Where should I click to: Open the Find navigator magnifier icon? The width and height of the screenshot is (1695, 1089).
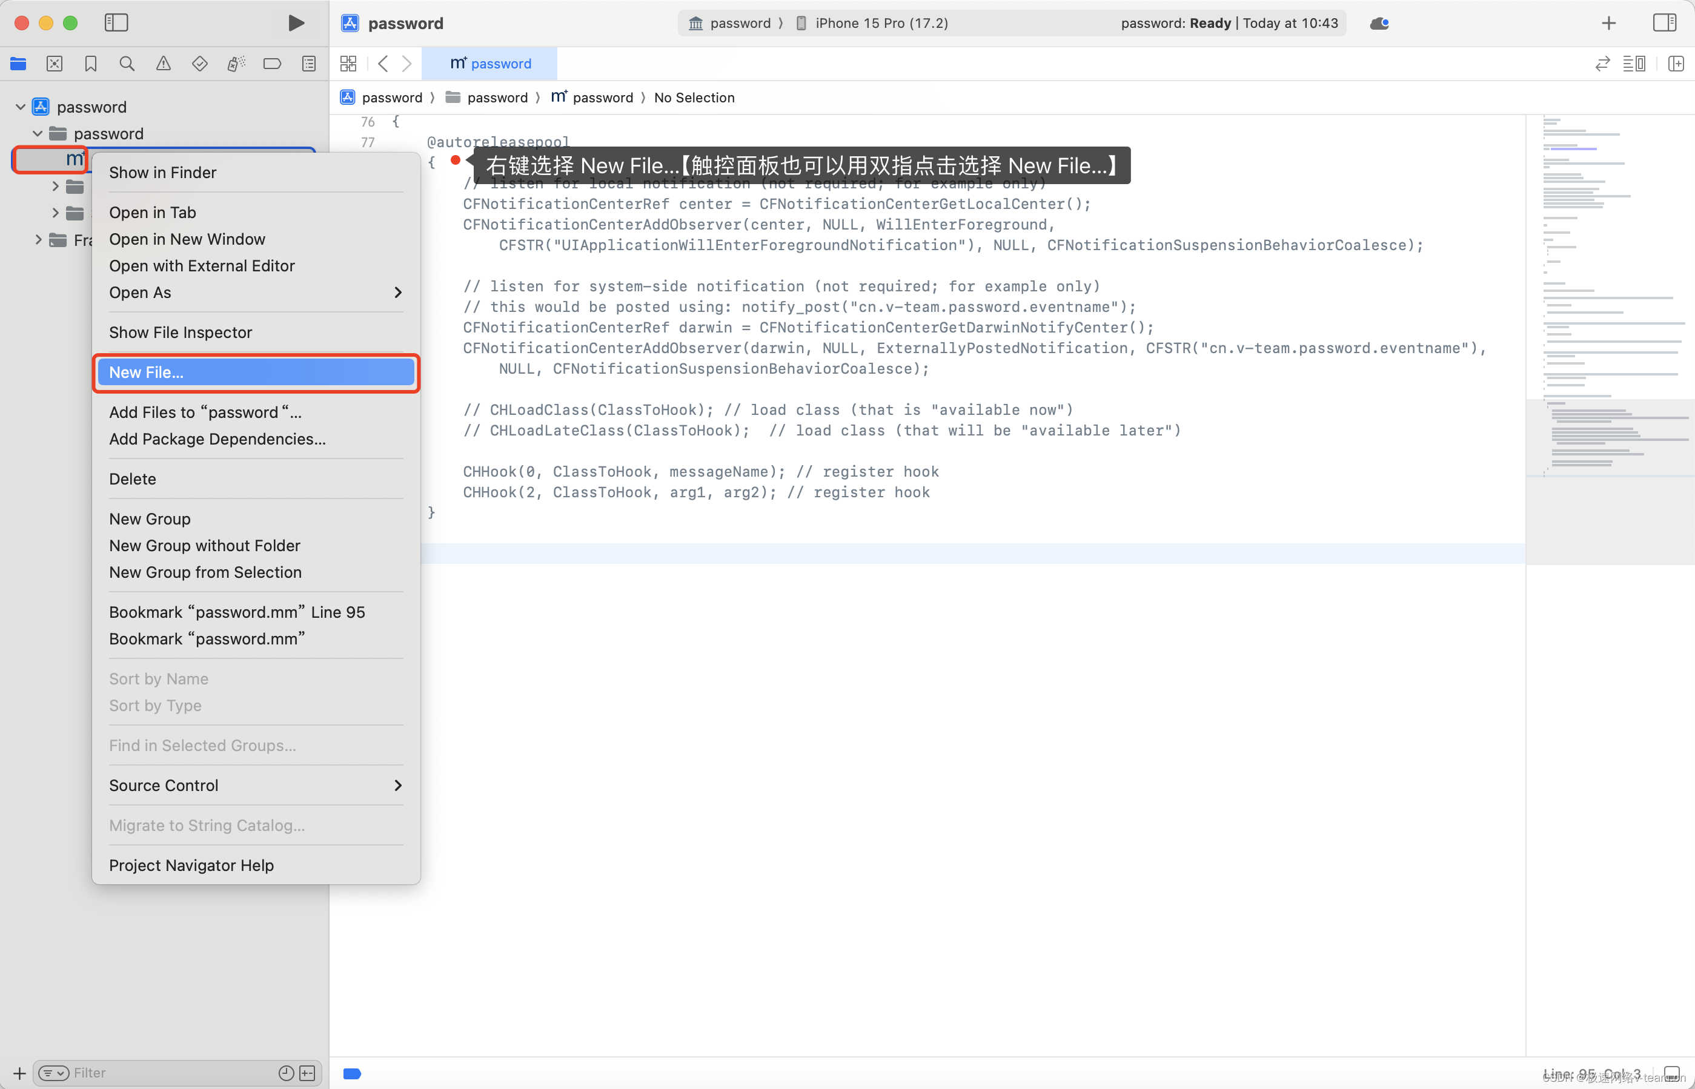(127, 64)
